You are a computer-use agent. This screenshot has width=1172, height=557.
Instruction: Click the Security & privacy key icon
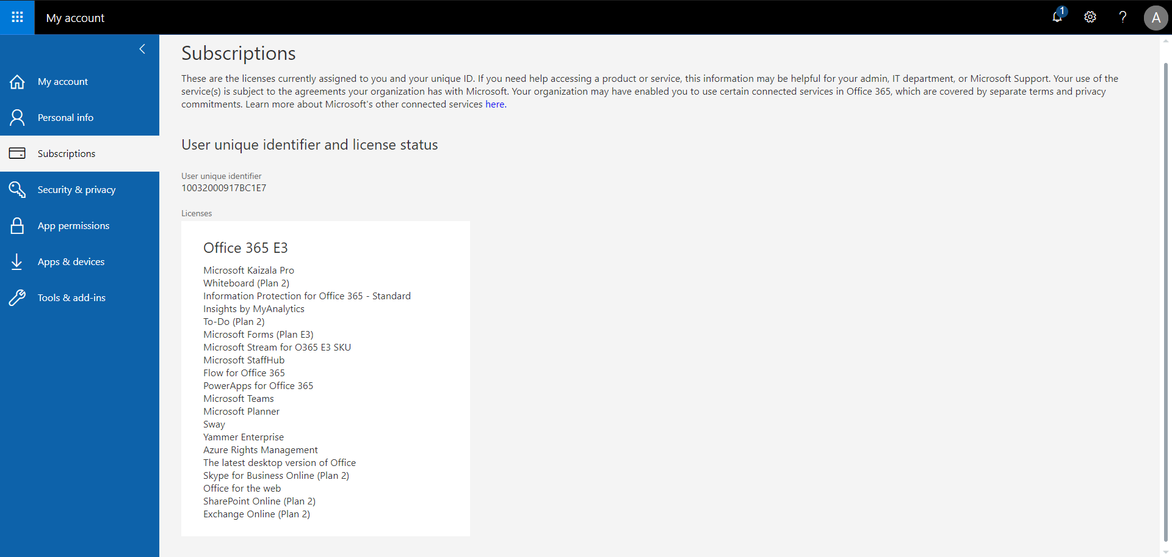click(17, 189)
